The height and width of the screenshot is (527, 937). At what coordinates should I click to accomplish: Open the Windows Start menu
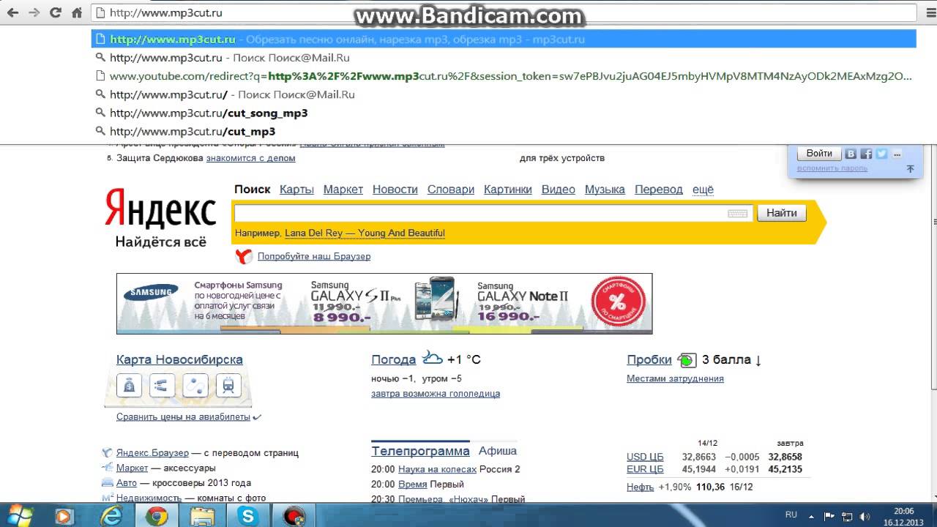18,515
